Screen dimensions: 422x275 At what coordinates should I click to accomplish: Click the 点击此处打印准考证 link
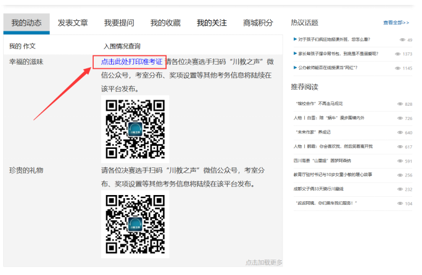131,62
